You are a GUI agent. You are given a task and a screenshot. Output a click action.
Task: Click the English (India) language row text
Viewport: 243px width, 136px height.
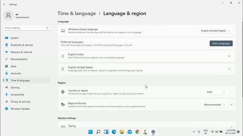tap(76, 54)
